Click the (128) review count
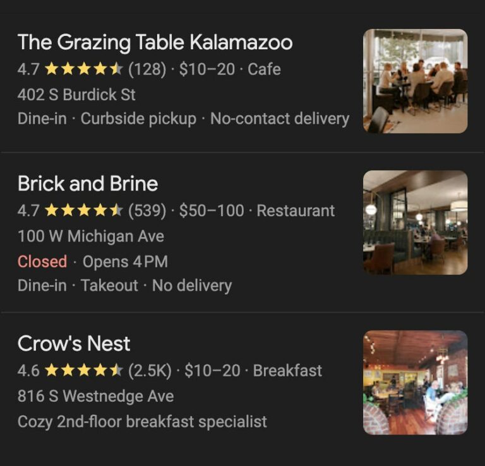This screenshot has height=466, width=485. pos(147,69)
